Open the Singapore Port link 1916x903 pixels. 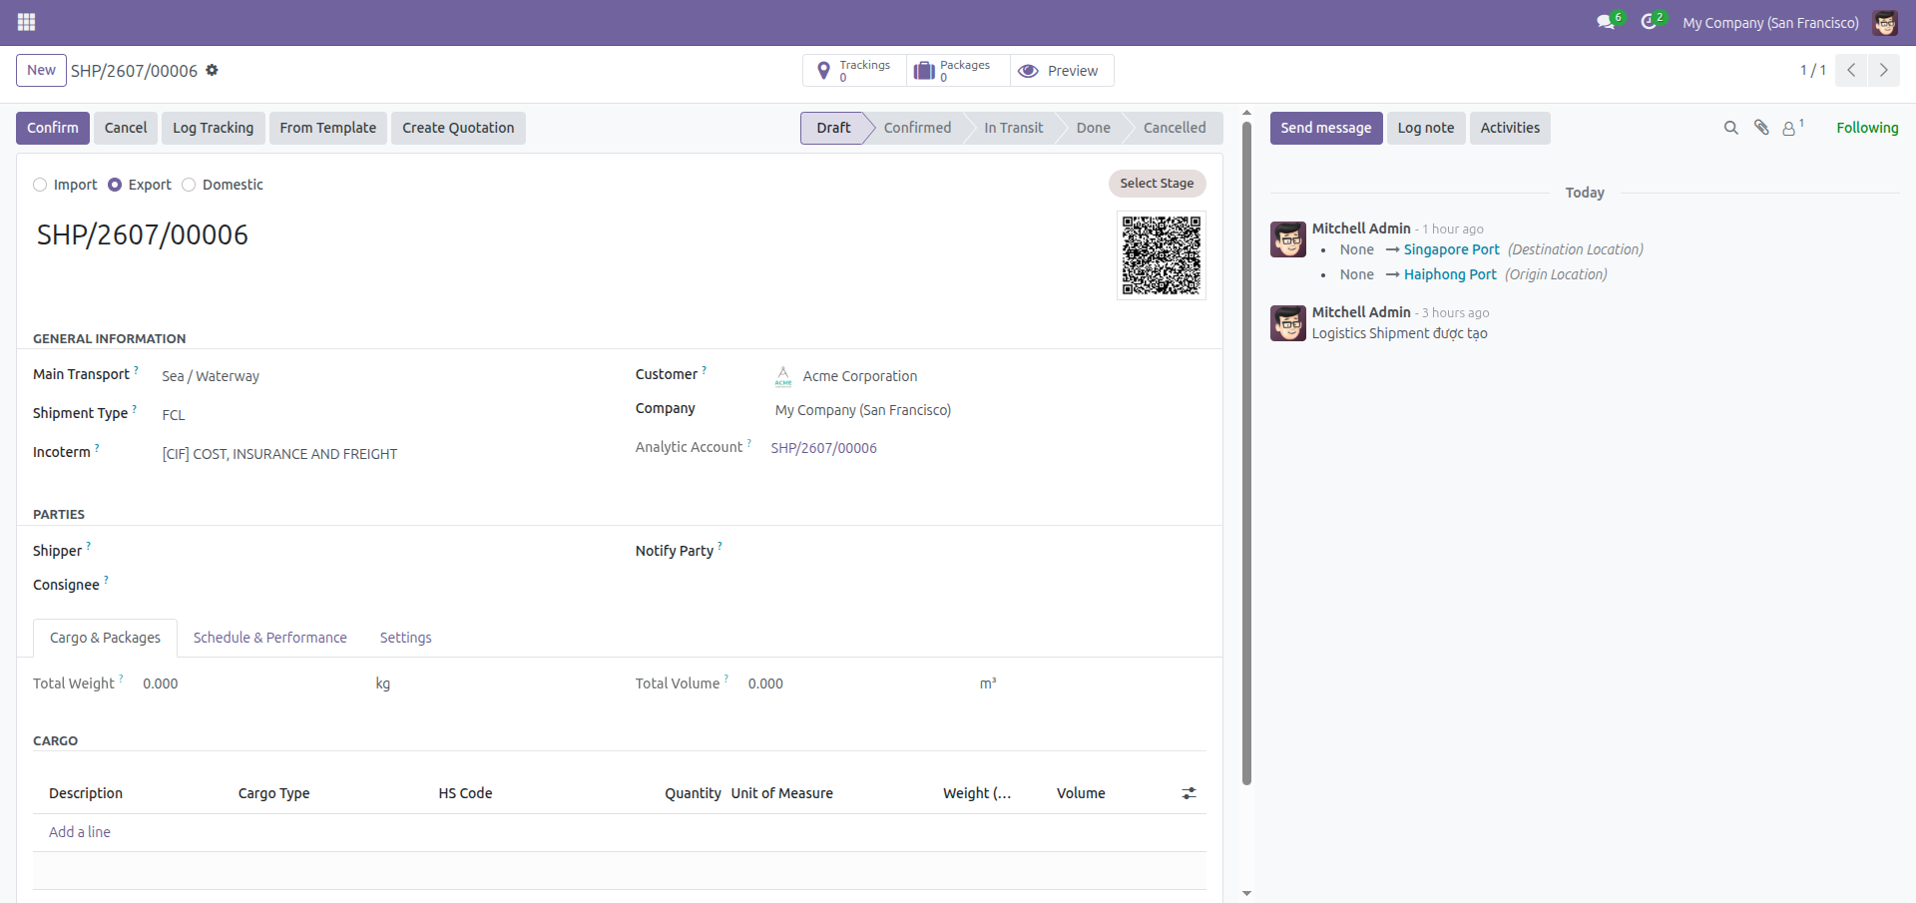tap(1452, 249)
